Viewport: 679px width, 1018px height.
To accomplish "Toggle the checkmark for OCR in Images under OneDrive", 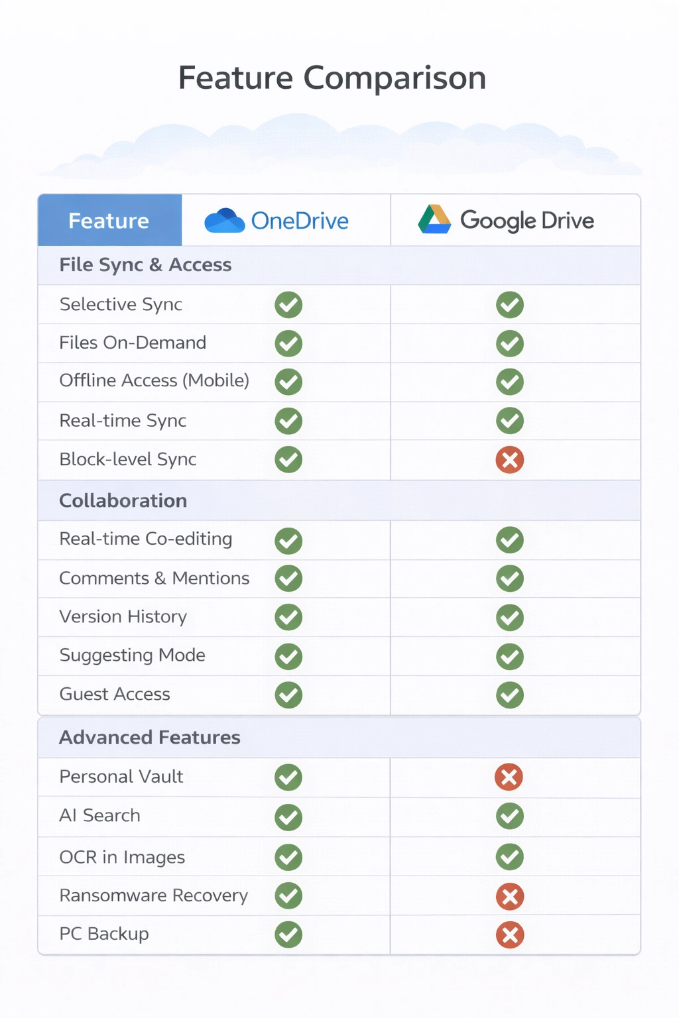I will (288, 856).
